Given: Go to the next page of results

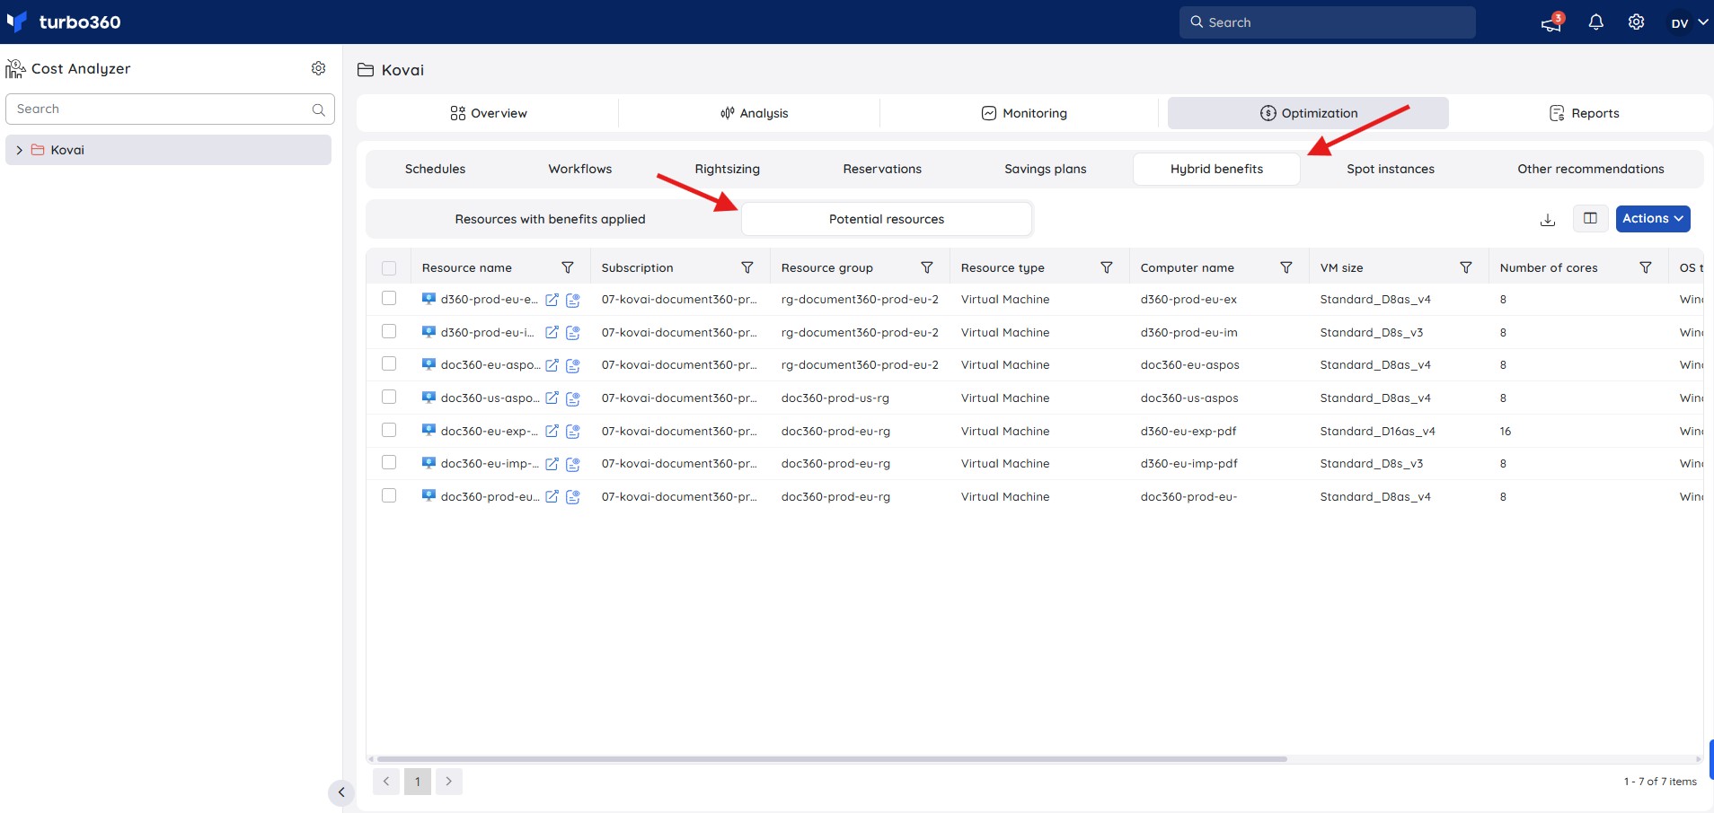Looking at the screenshot, I should pyautogui.click(x=449, y=782).
